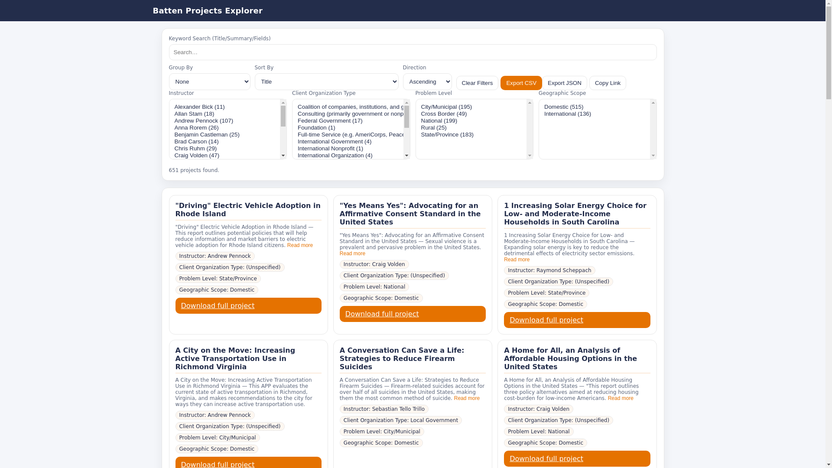
Task: Read more on Solar Energy Choice project
Action: [x=517, y=260]
